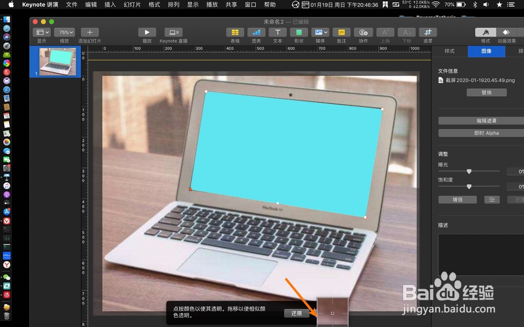Open the image adjustments sliders icon

point(492,199)
